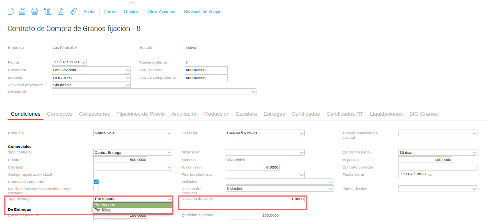Select Por Kilos in the canje list
Screen dimensions: 489x221
click(103, 210)
